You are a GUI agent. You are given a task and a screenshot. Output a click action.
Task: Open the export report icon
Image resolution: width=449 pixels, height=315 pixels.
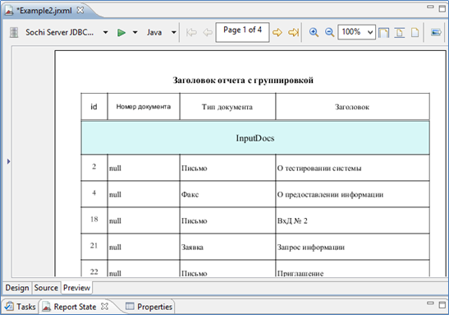(x=436, y=32)
